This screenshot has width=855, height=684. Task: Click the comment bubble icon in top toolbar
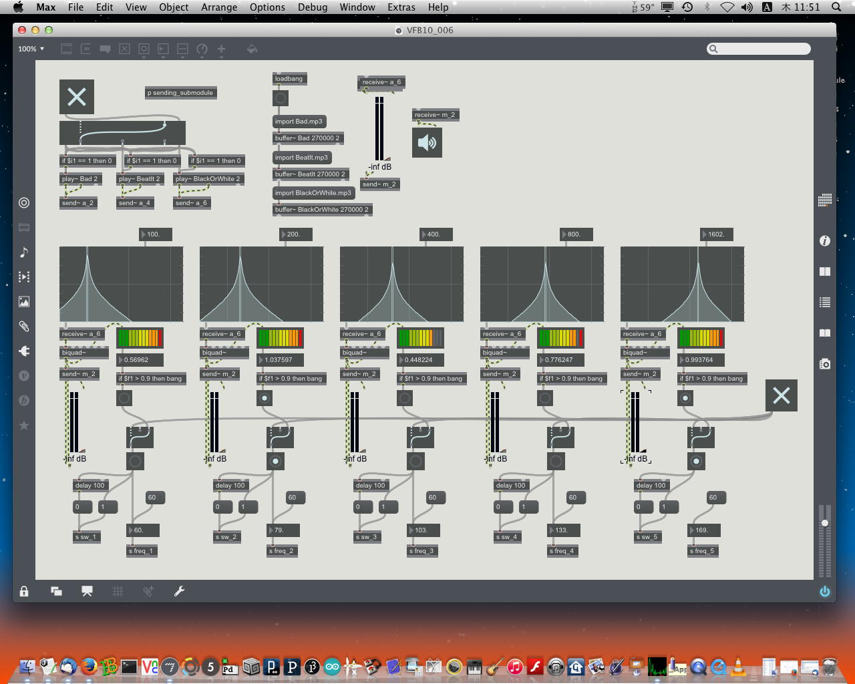[105, 49]
